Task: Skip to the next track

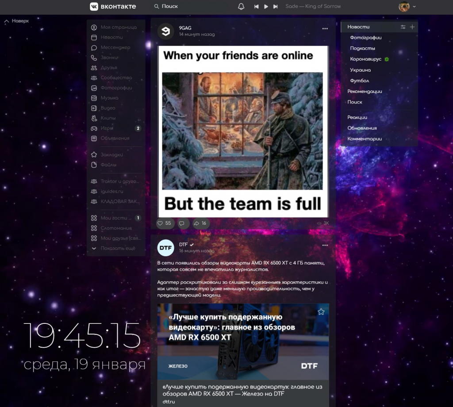Action: [x=275, y=6]
